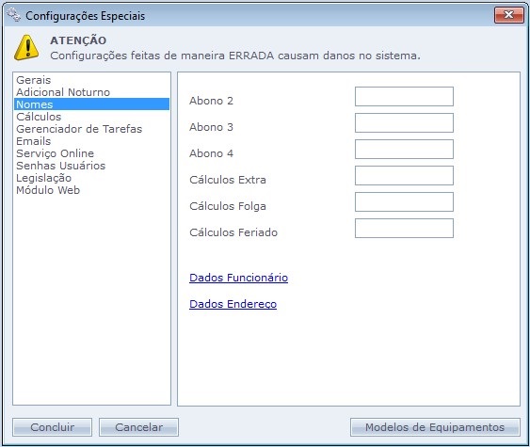Click the gears icon in title bar
Viewport: 530px width, 447px height.
click(x=14, y=15)
